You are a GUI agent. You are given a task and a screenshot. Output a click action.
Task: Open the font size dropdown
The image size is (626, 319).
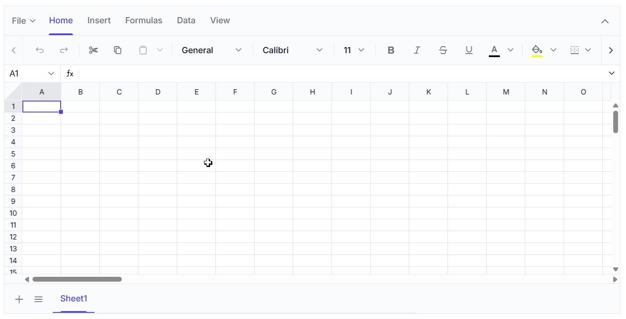(x=353, y=50)
